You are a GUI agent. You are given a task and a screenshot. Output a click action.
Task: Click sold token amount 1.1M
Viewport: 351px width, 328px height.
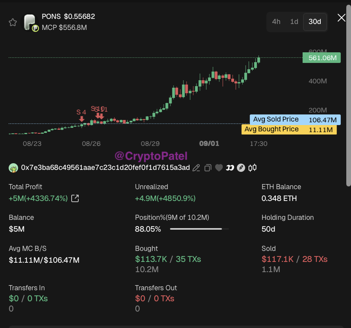point(271,269)
